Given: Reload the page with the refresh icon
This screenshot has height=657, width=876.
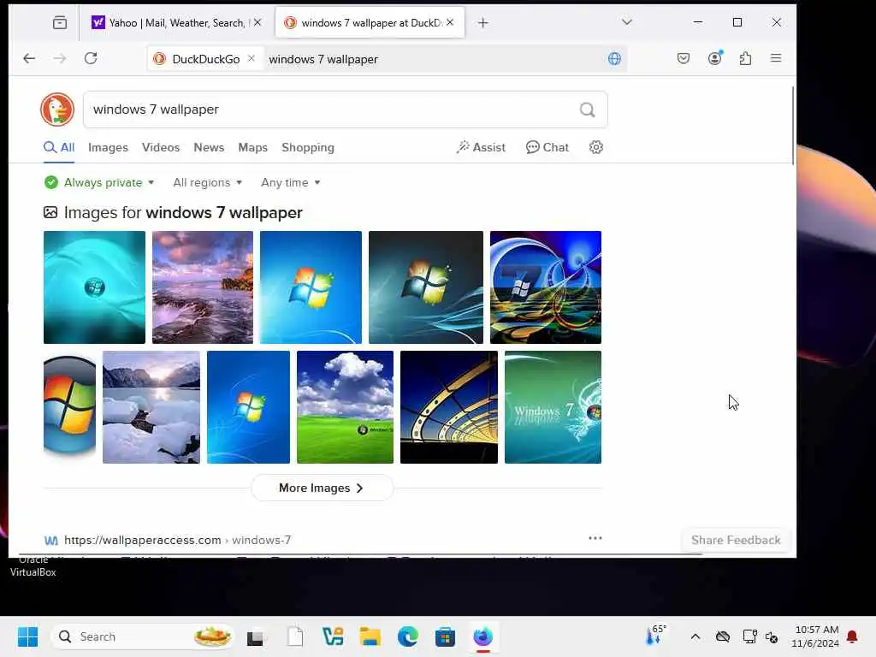Looking at the screenshot, I should pyautogui.click(x=91, y=58).
